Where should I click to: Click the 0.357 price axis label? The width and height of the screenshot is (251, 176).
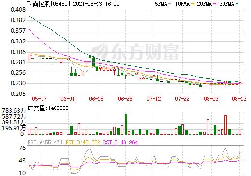[18, 31]
